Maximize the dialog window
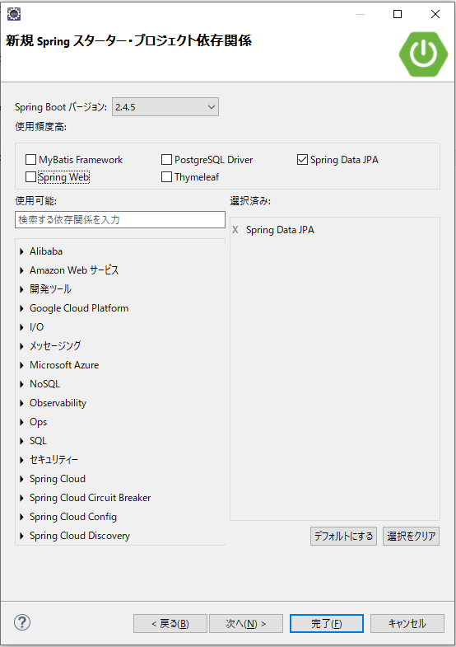 (x=398, y=14)
